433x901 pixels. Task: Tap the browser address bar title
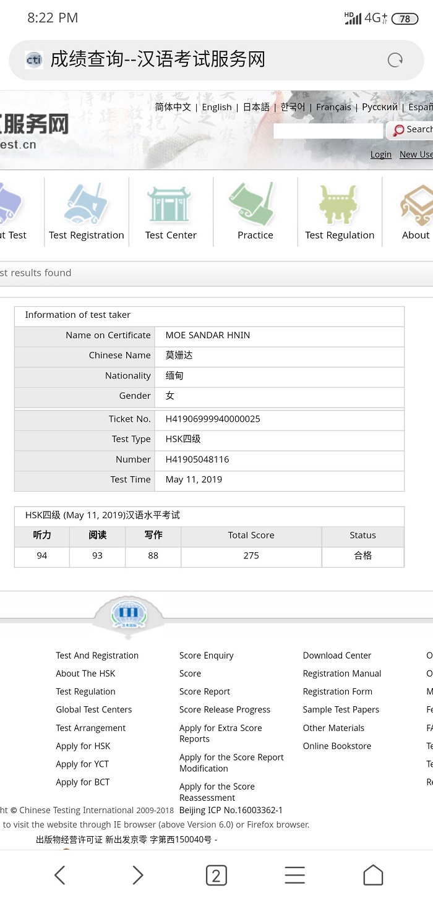(158, 59)
